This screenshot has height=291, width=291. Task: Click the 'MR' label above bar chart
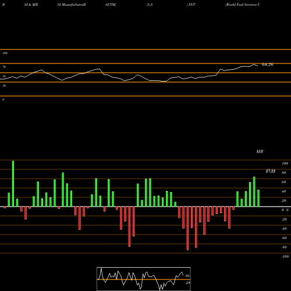coord(260,151)
